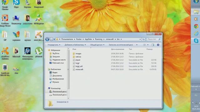Viewport: 200px width, 112px height.
Task: Open Explorer folder icon in side taskbar
Action: (x=196, y=12)
